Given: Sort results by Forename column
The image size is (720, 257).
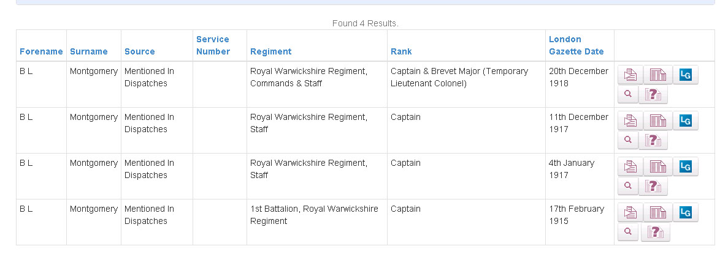Looking at the screenshot, I should (x=41, y=51).
